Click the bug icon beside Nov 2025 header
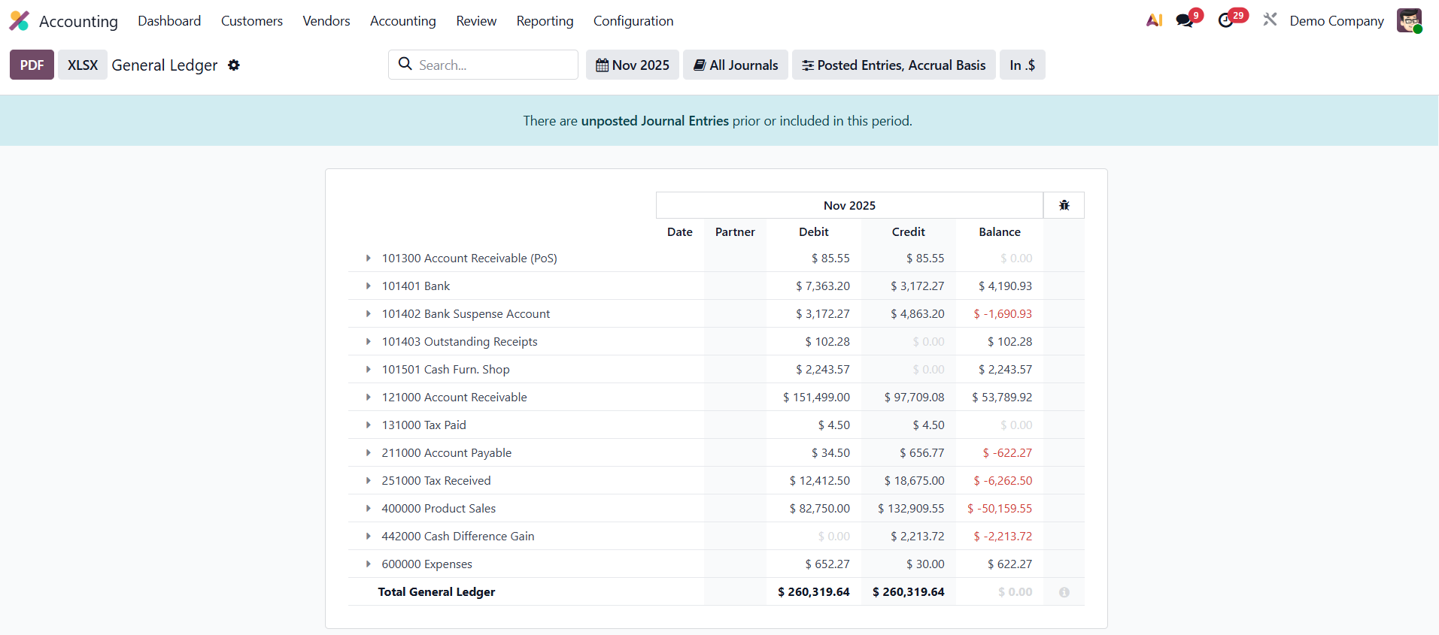1439x635 pixels. (1064, 205)
